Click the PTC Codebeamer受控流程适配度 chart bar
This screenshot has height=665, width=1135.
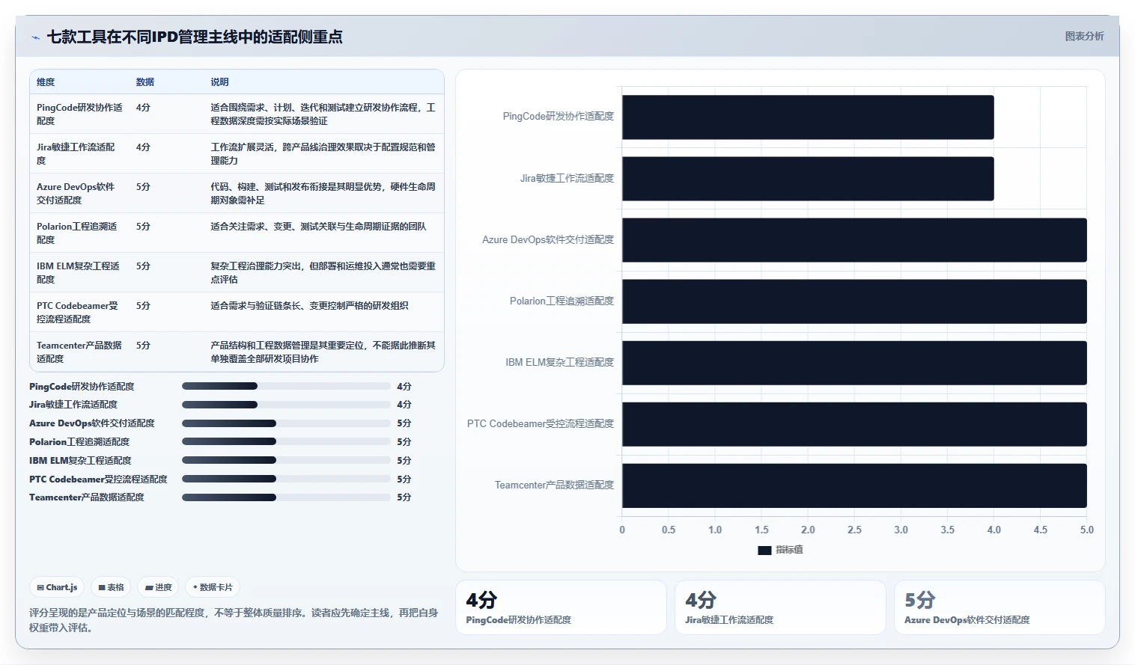[854, 424]
